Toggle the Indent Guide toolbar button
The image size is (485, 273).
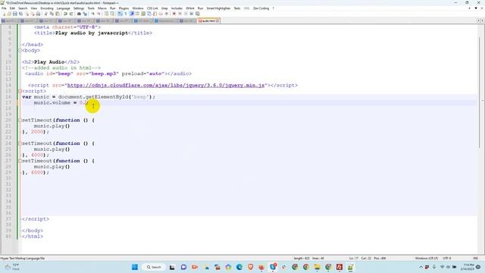tap(132, 14)
